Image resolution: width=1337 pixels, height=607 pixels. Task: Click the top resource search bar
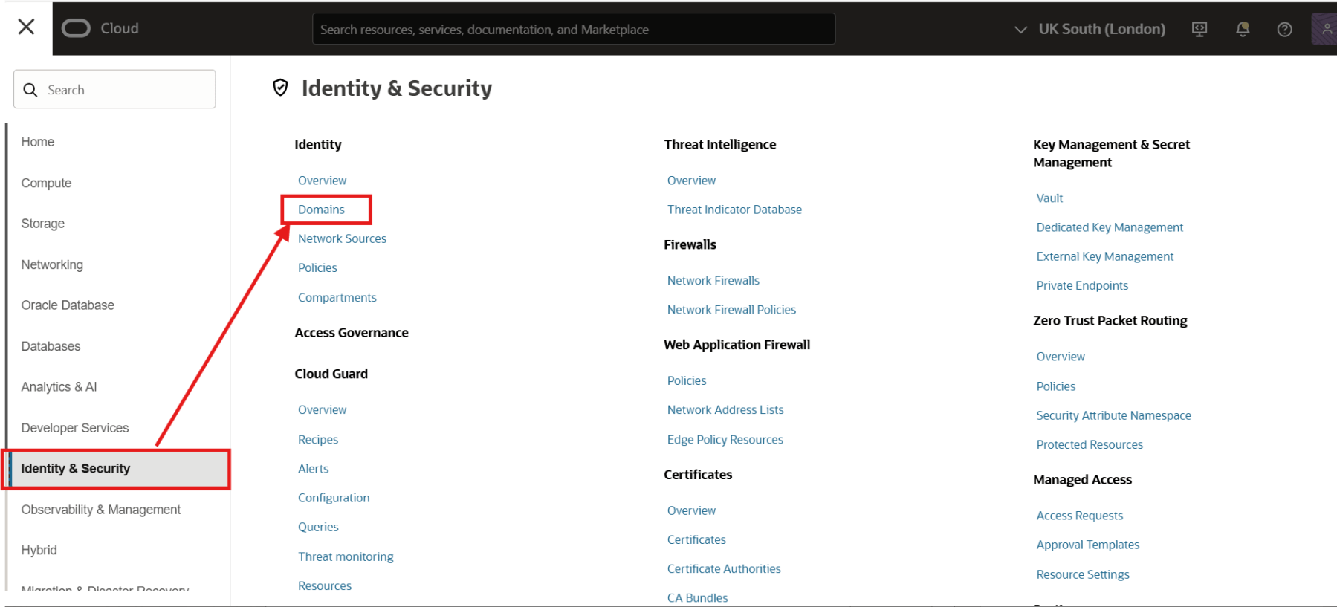point(573,29)
